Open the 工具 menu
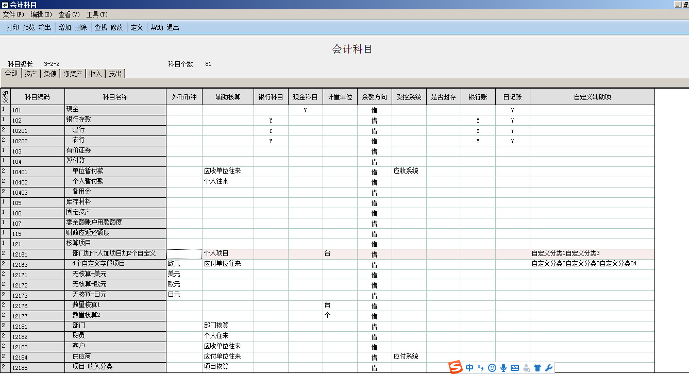The image size is (689, 374). point(97,14)
